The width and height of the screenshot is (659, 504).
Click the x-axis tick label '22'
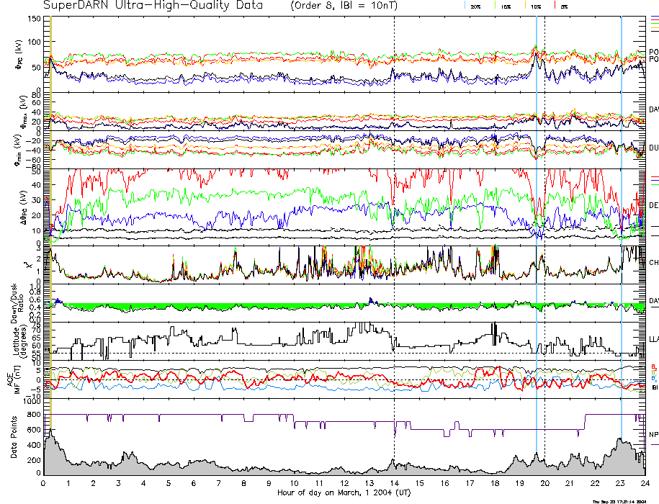click(x=595, y=483)
